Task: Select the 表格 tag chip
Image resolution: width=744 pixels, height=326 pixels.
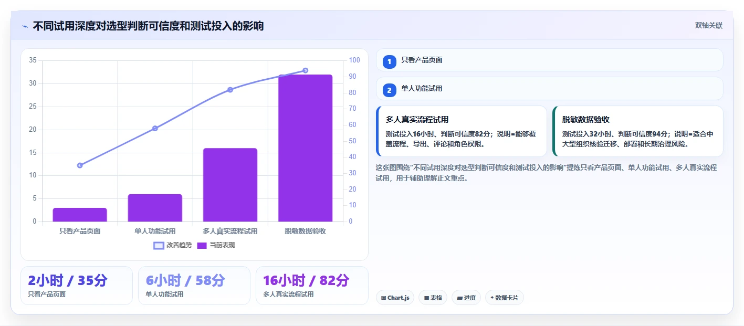Action: (x=433, y=298)
